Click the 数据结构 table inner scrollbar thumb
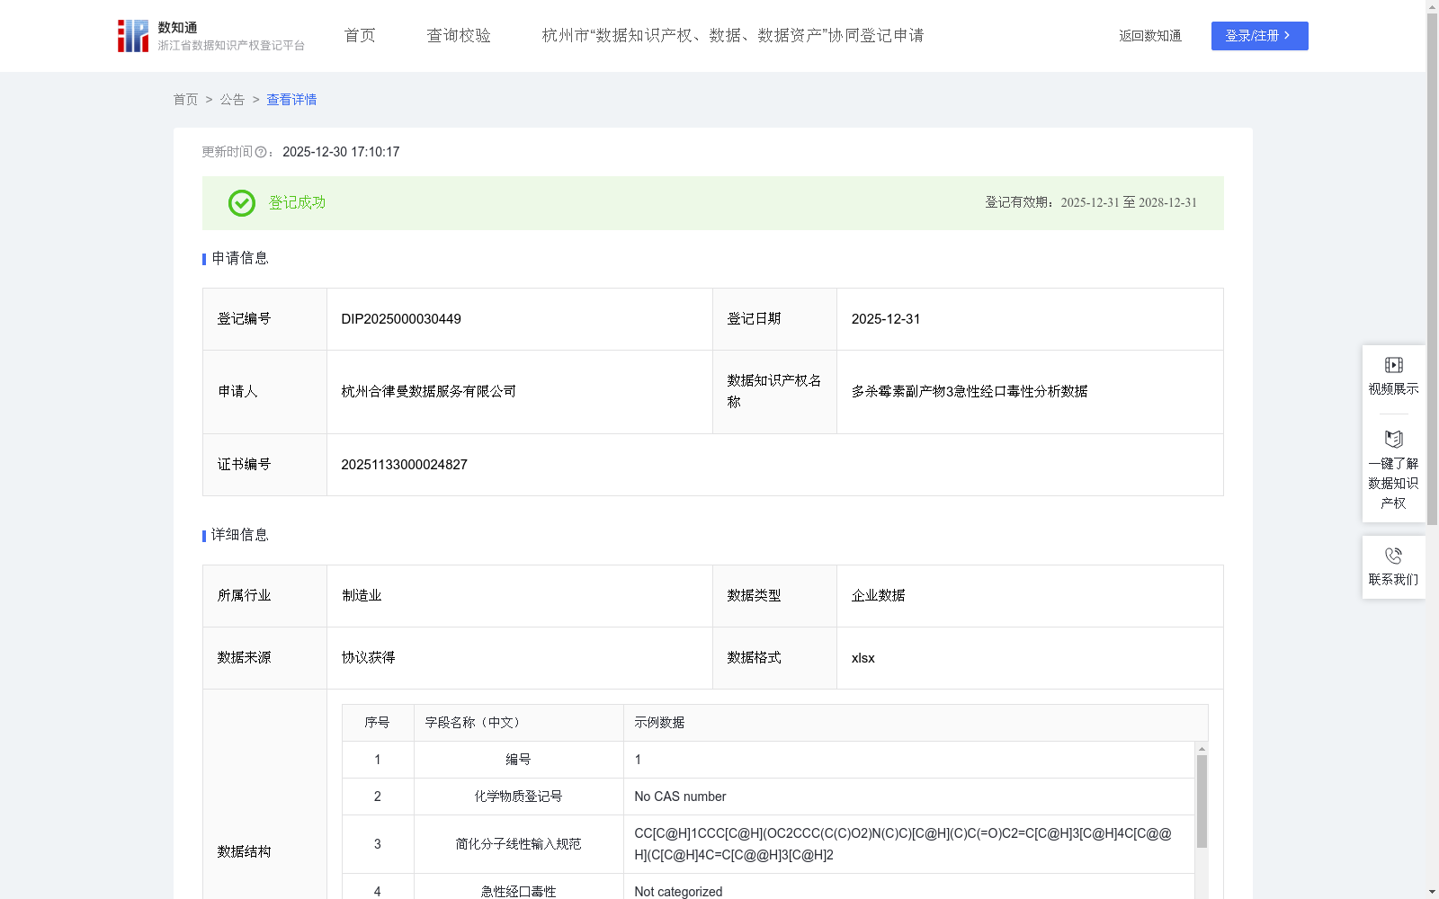The width and height of the screenshot is (1439, 899). tap(1202, 801)
